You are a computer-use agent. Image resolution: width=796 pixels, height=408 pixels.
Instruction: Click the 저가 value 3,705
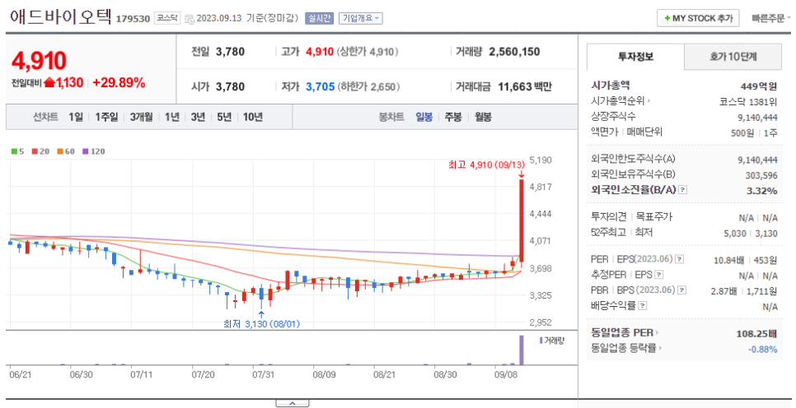pos(320,86)
